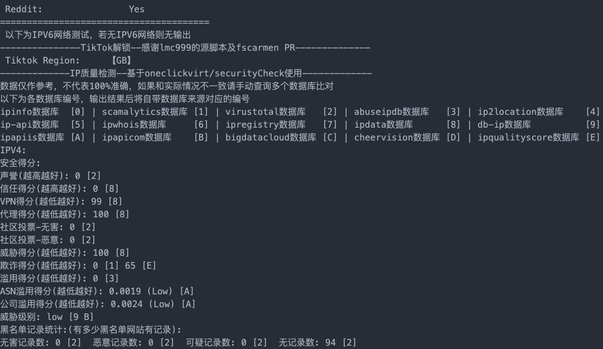Click the 公司滥用得分 0.0024 (Low) line

98,304
